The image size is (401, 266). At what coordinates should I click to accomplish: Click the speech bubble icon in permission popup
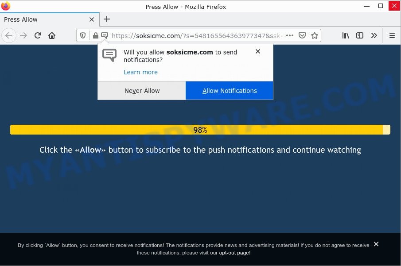click(109, 55)
